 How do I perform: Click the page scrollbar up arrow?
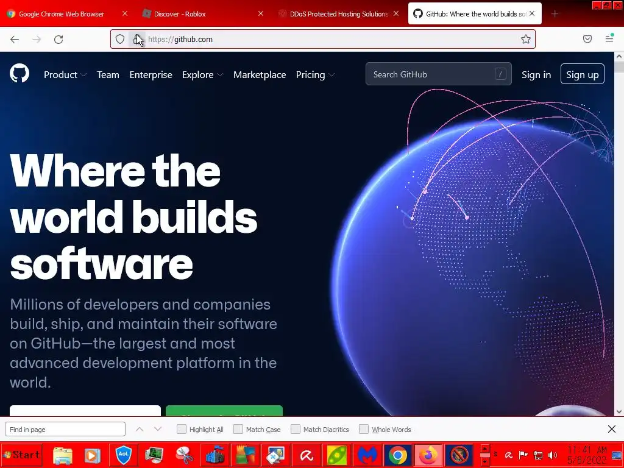click(619, 57)
